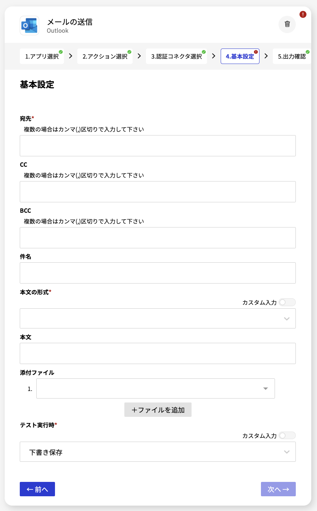Go to 1.アプリ選択 step tab

click(x=42, y=56)
